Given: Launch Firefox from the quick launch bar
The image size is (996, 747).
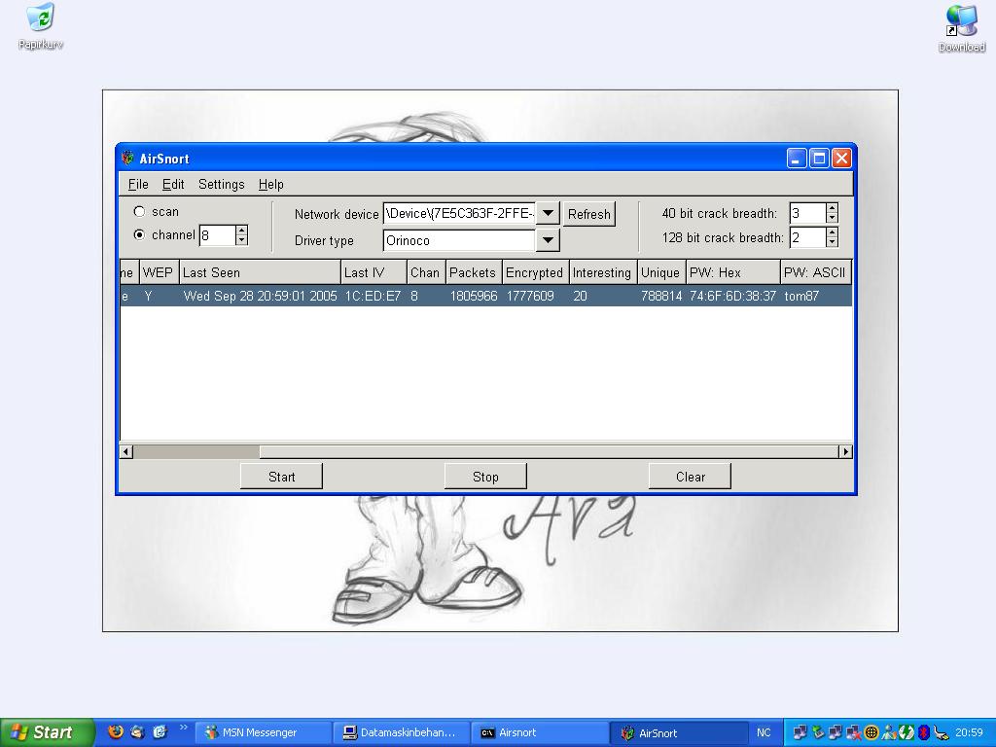Looking at the screenshot, I should [116, 731].
